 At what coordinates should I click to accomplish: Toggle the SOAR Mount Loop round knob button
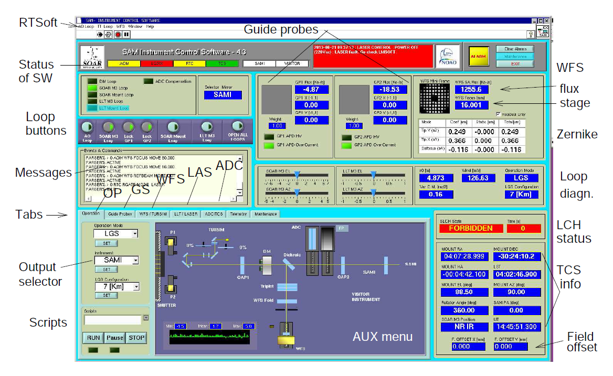pyautogui.click(x=173, y=127)
